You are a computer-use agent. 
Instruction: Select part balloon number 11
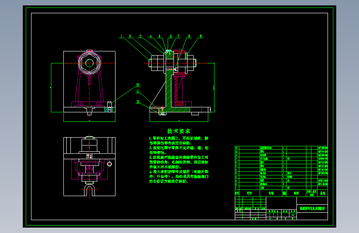(x=138, y=91)
